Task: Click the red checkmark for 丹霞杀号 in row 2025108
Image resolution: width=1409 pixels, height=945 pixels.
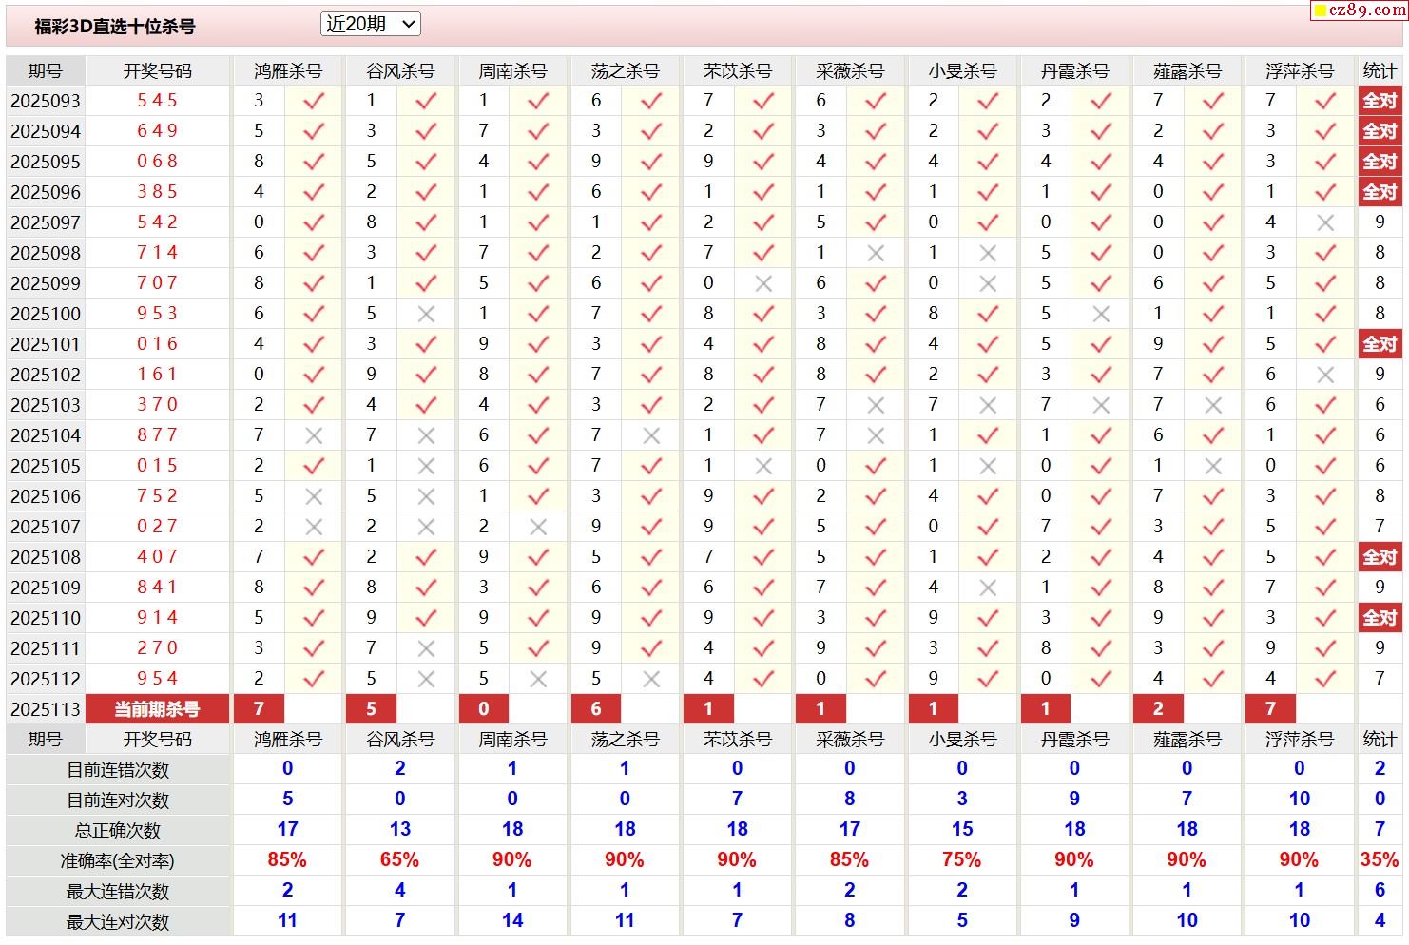Action: (1101, 557)
